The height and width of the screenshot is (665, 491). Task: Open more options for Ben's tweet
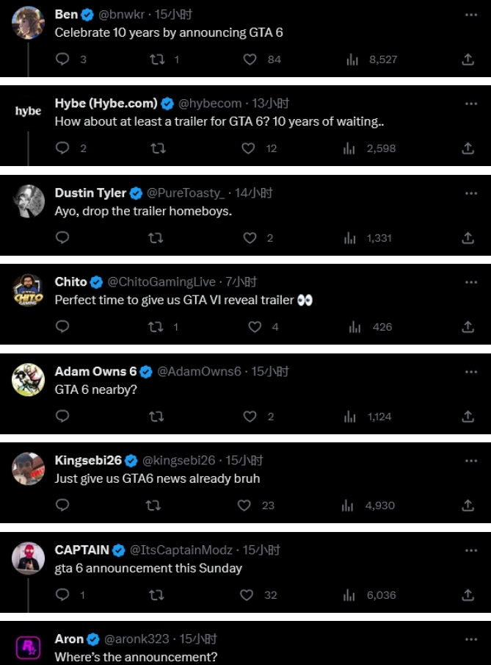pyautogui.click(x=471, y=15)
